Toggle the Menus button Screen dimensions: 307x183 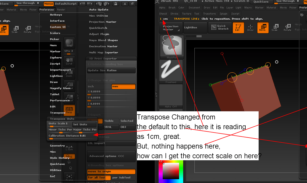[x=49, y=4]
